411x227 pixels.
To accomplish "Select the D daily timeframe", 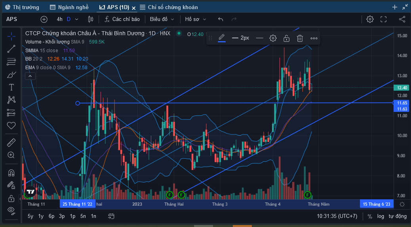I will [68, 19].
